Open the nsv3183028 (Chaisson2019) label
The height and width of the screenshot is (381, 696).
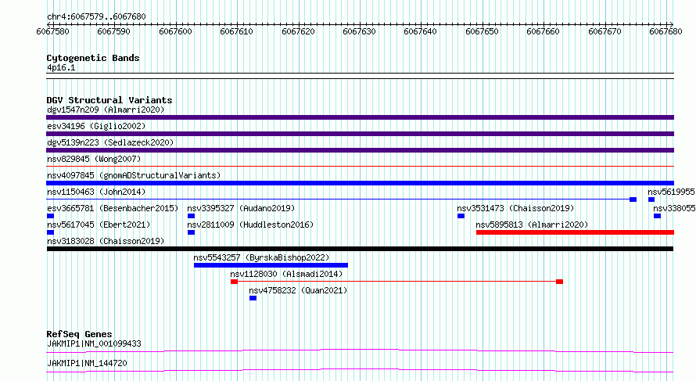click(106, 241)
